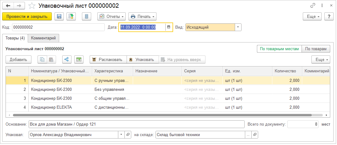Click the copy rows icon in table toolbar
This screenshot has width=337, height=145.
tap(42, 59)
